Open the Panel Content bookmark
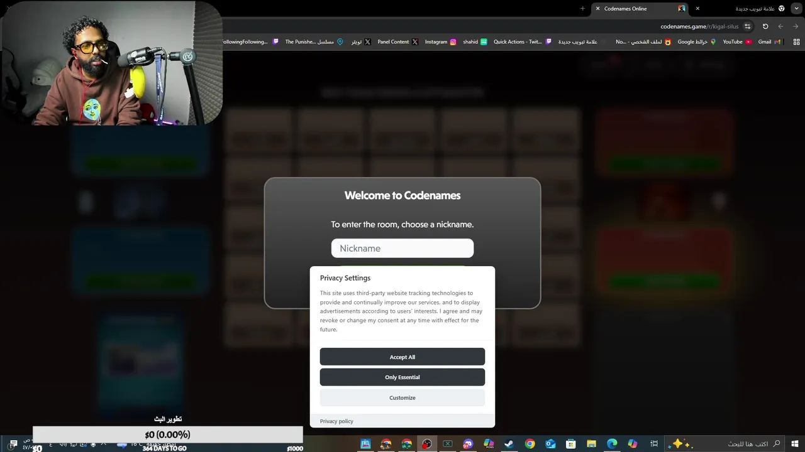The width and height of the screenshot is (805, 452). (397, 42)
